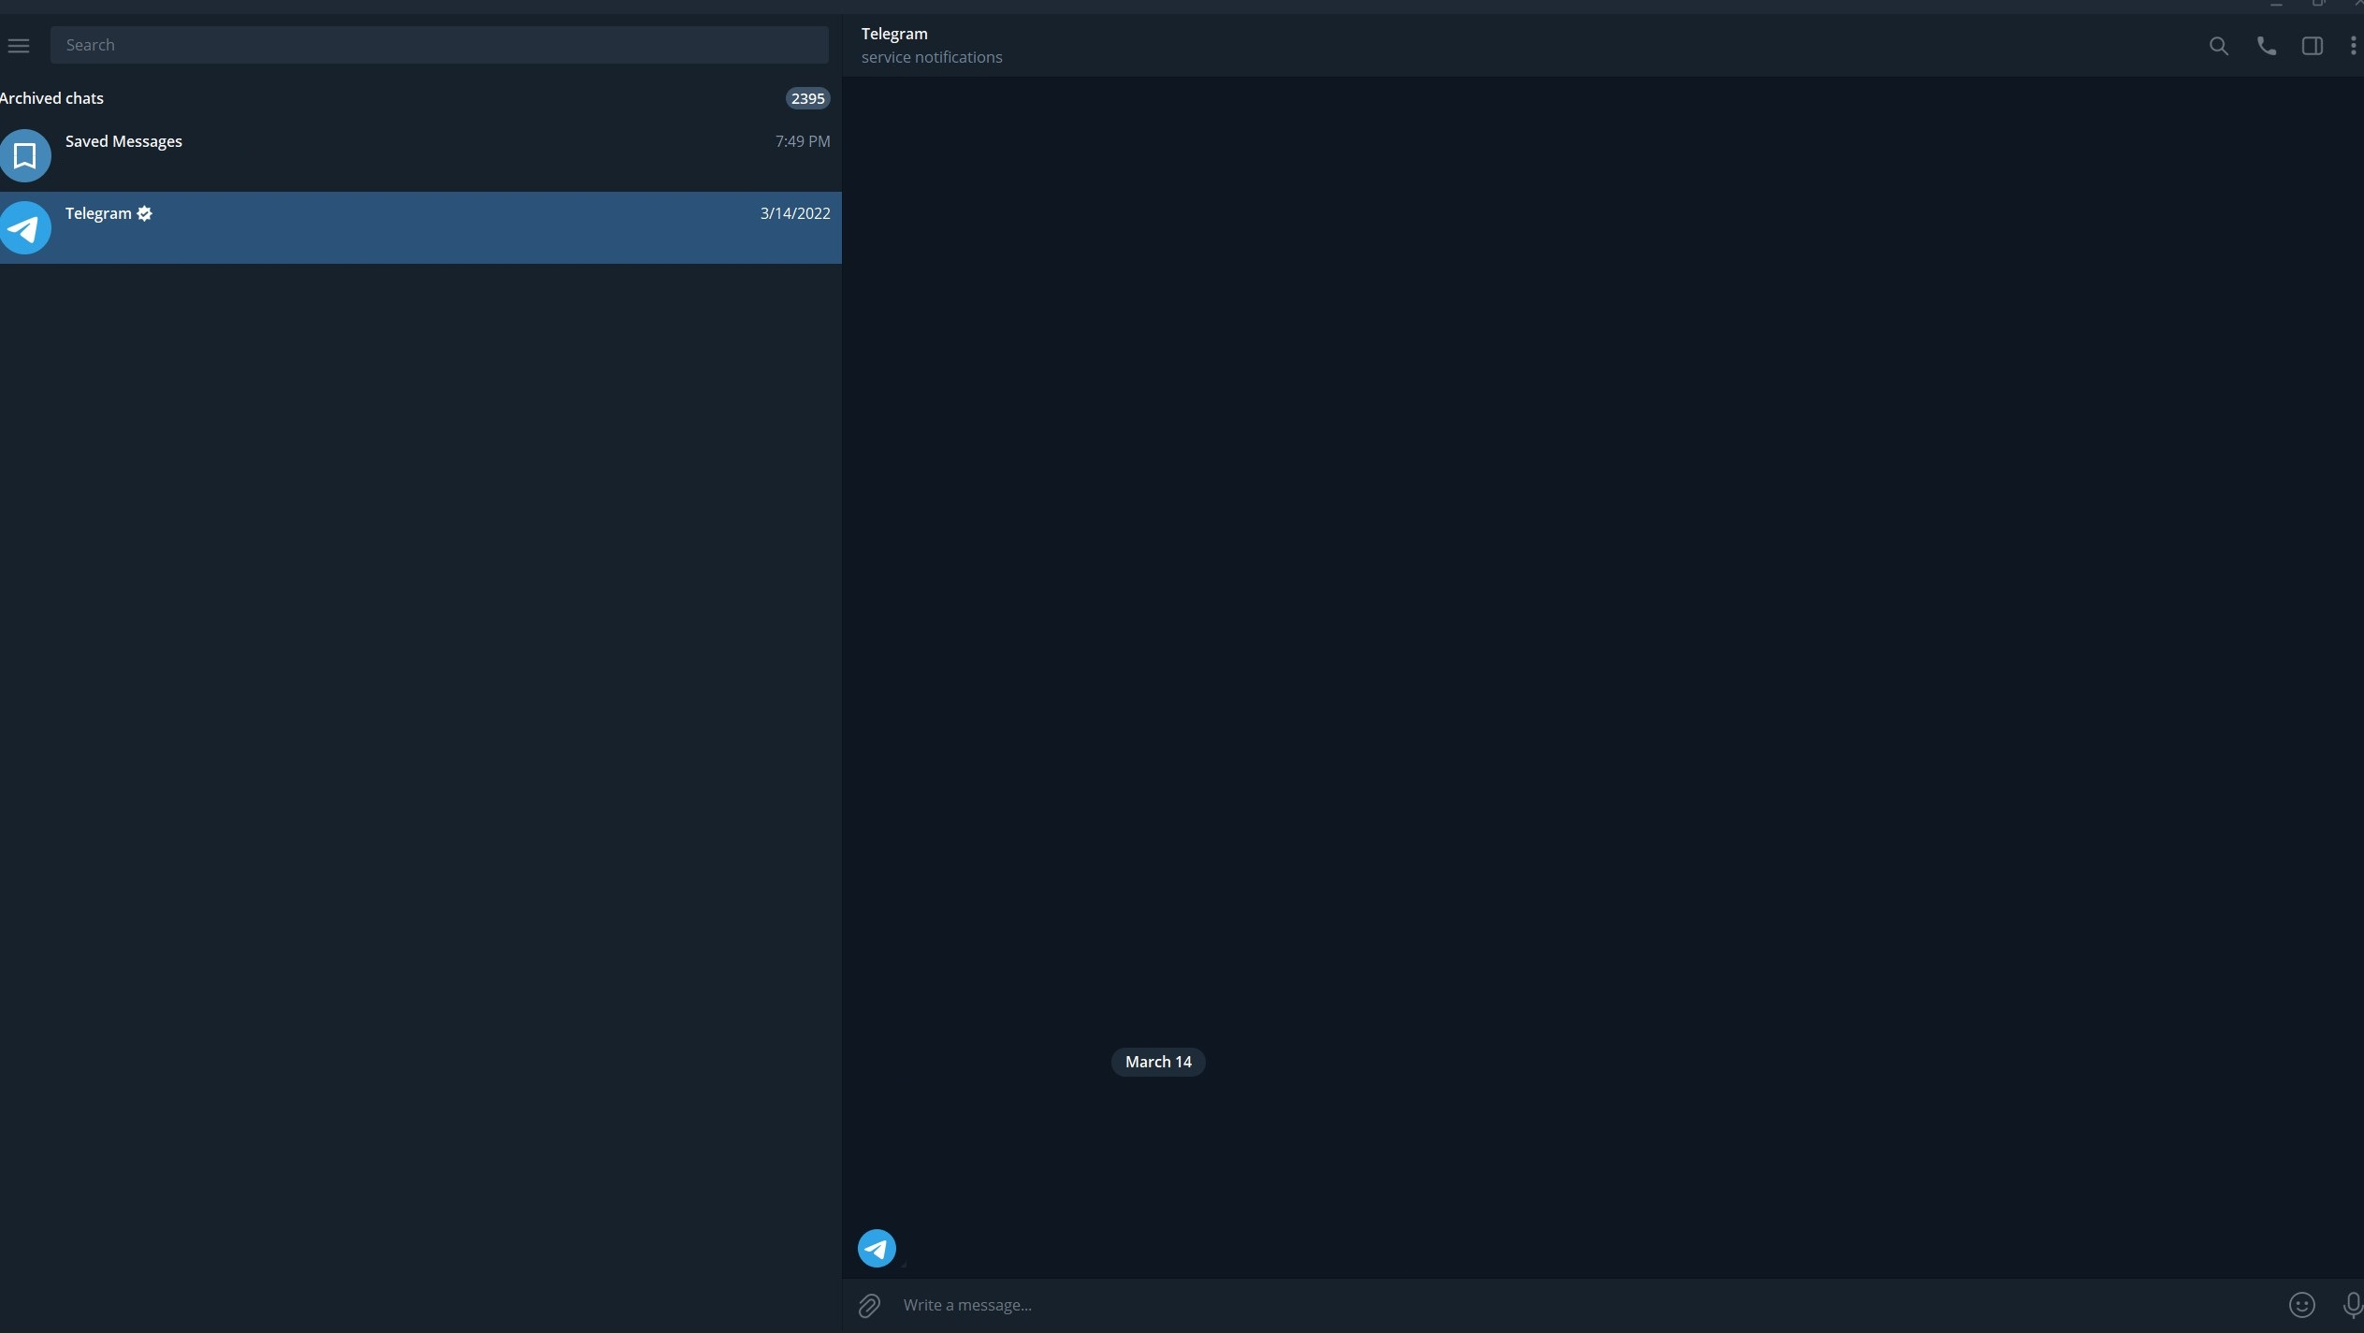Open the Saved Messages chat
The image size is (2364, 1333).
pyautogui.click(x=421, y=155)
